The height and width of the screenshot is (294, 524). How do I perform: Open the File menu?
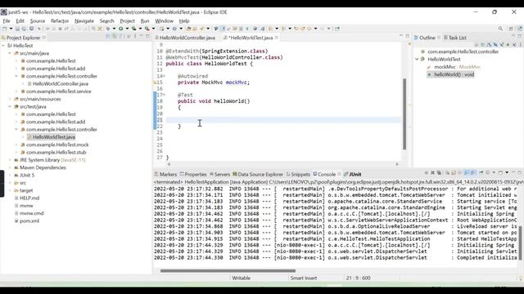pos(7,20)
